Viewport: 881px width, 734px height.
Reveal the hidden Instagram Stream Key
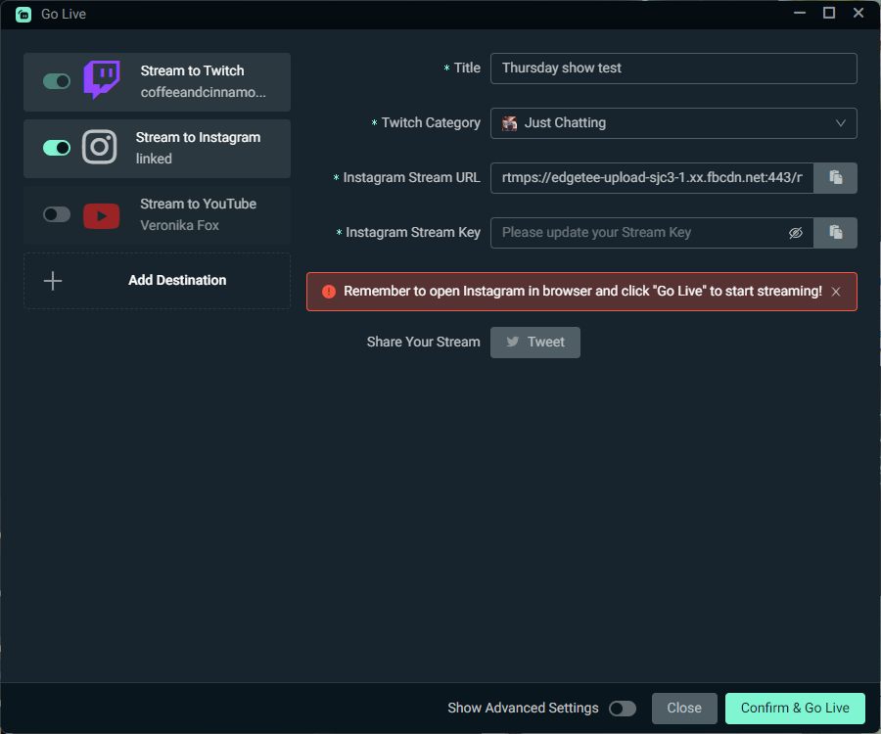click(x=795, y=233)
